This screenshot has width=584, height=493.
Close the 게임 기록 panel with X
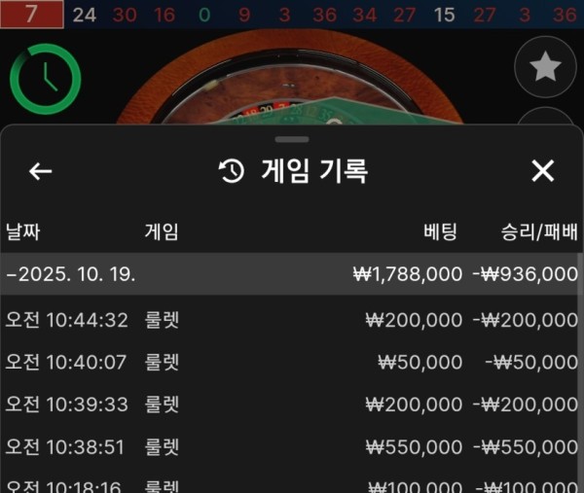(543, 171)
